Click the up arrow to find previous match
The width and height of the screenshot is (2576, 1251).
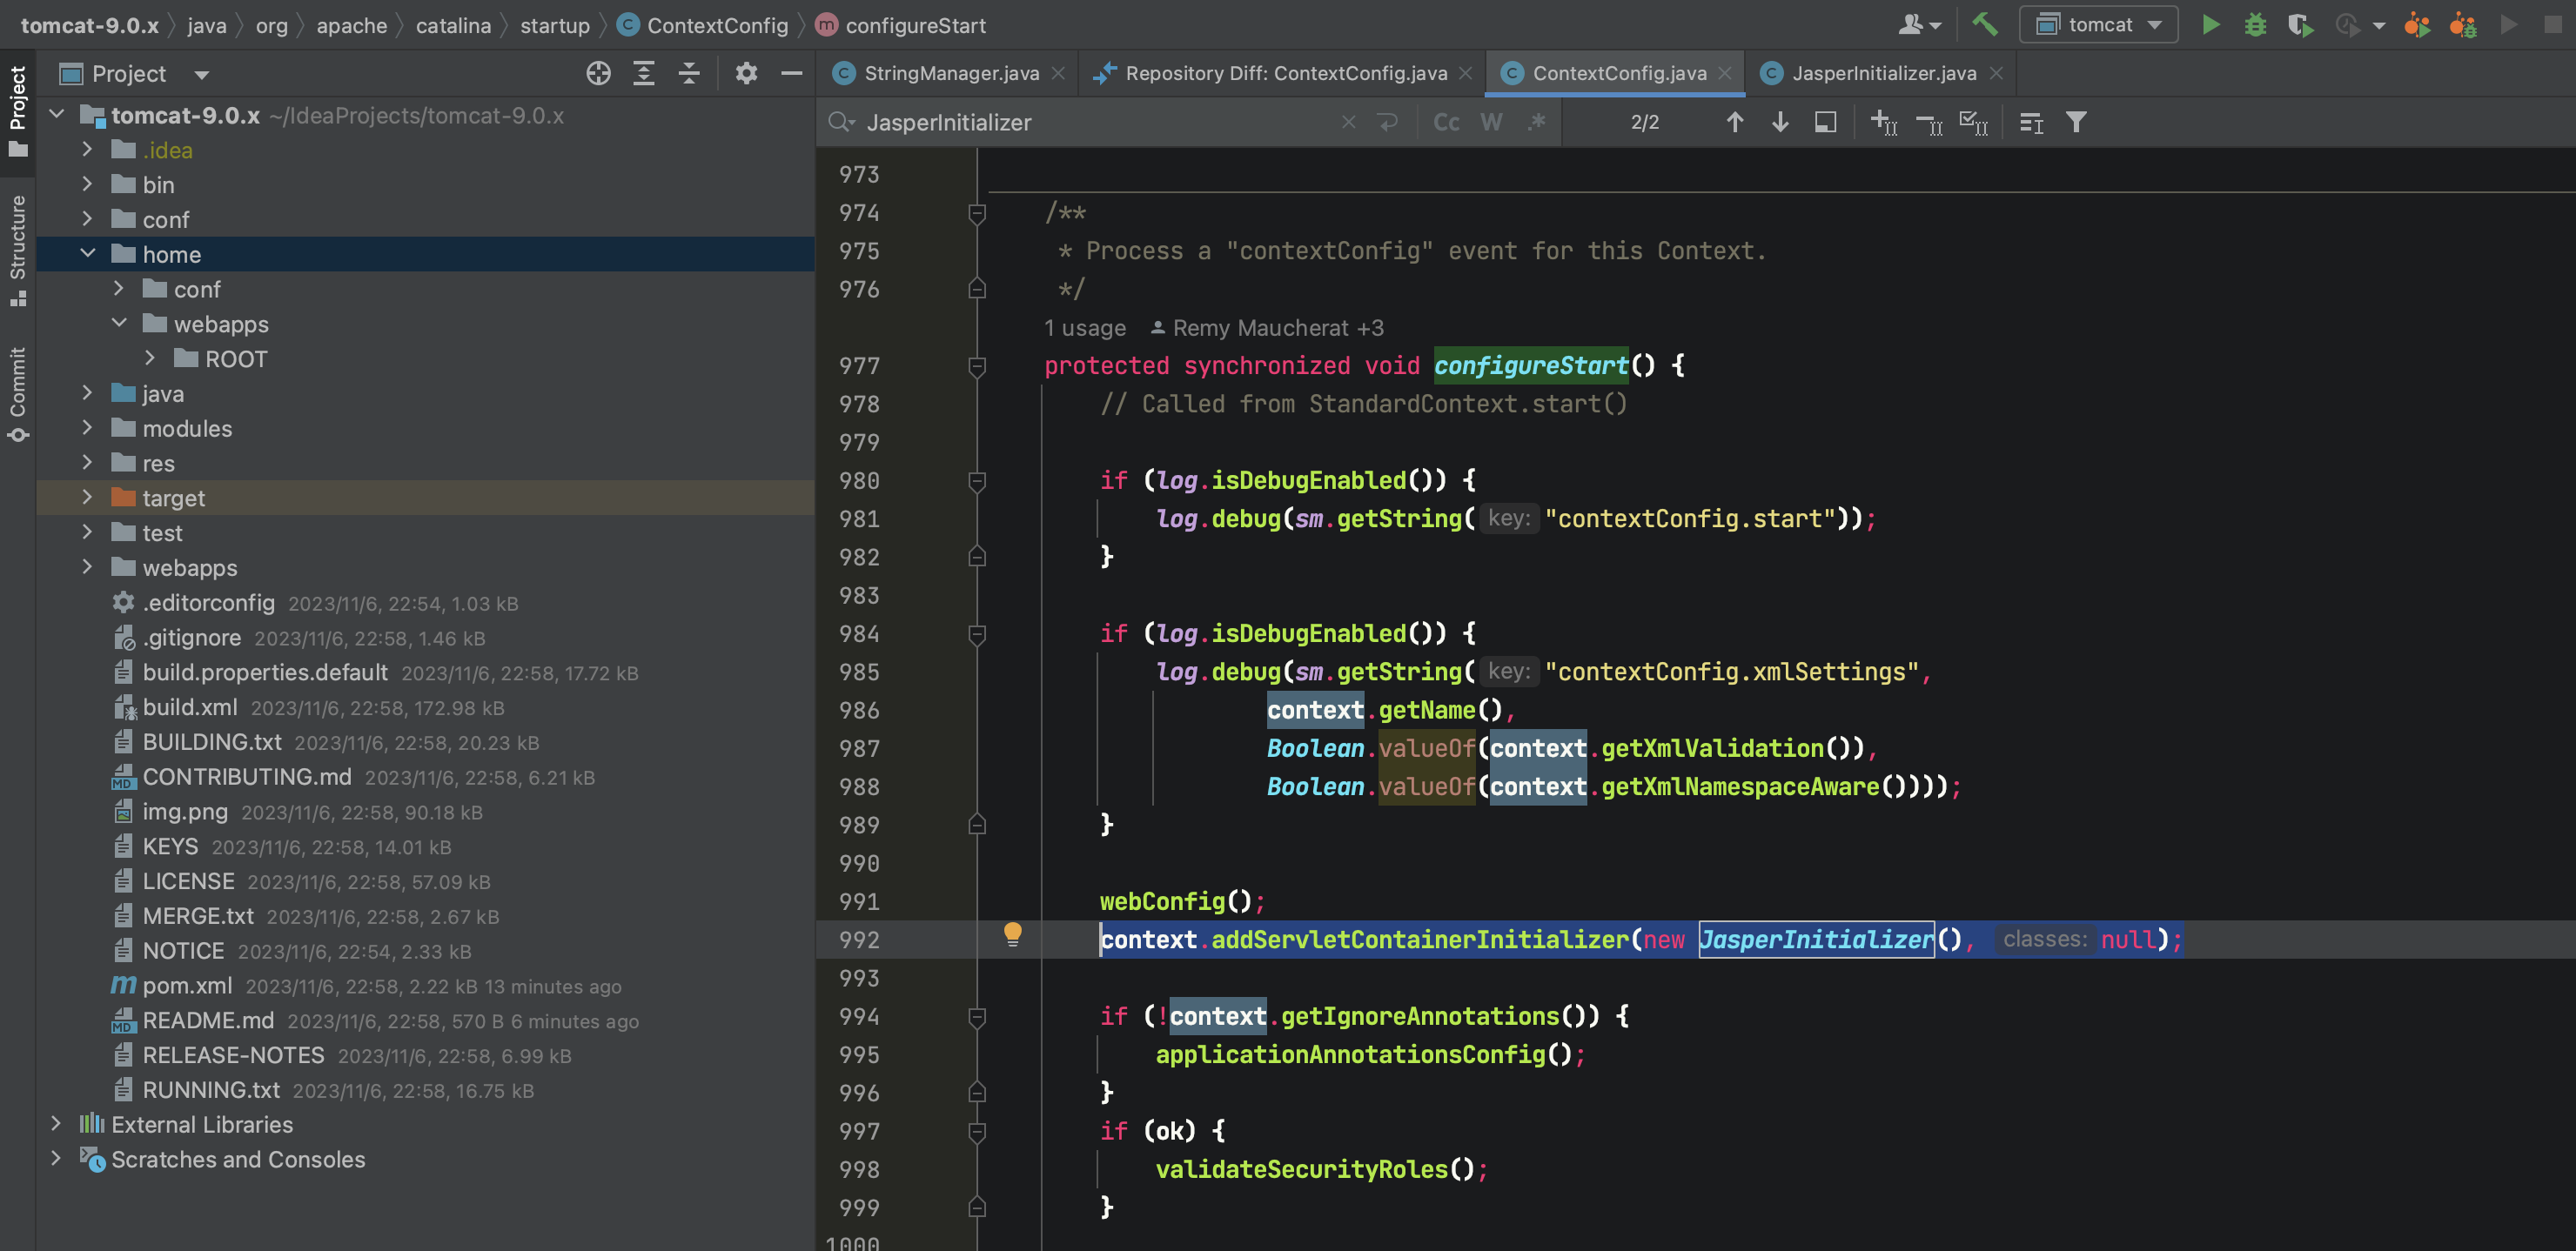1736,122
